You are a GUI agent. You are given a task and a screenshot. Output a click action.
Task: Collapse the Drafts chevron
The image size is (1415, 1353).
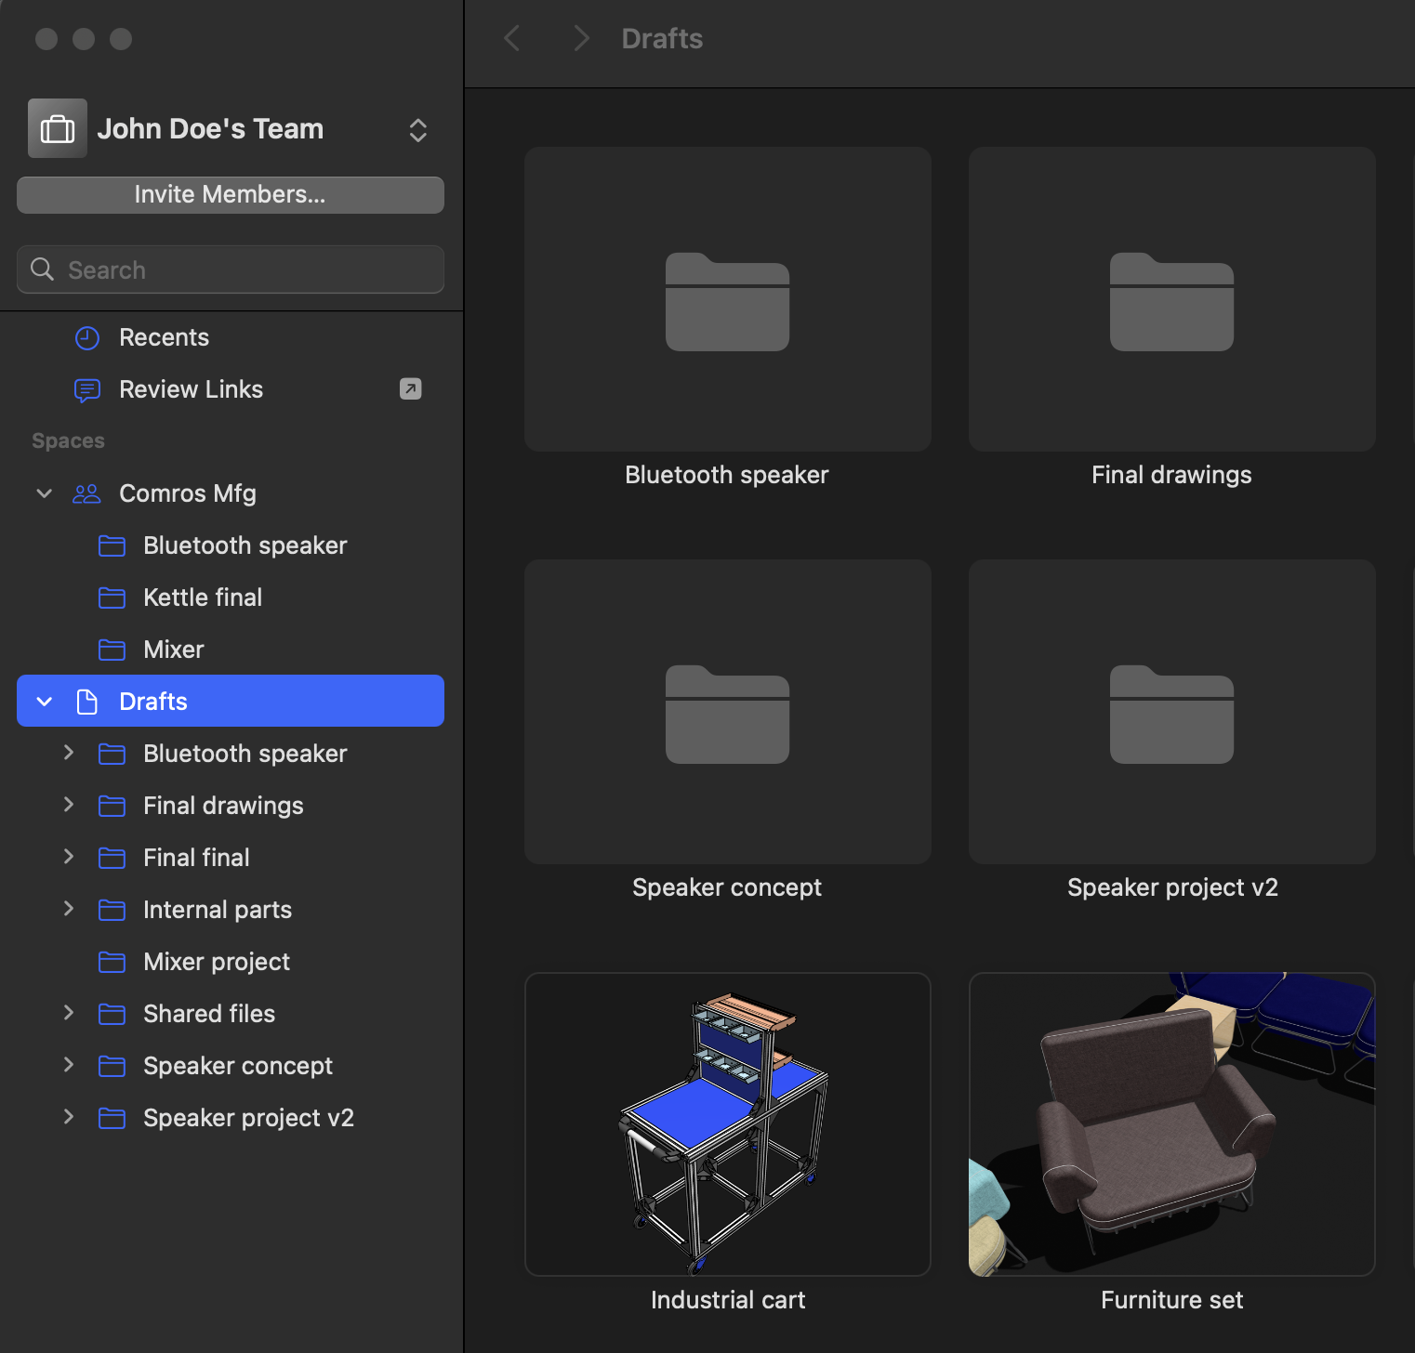coord(44,702)
